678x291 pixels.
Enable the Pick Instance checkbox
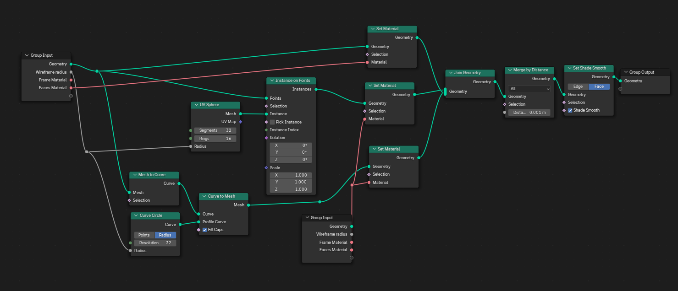click(x=272, y=122)
